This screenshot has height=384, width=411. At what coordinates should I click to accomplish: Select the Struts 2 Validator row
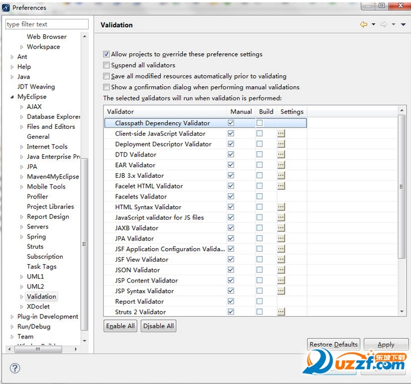[x=206, y=312]
